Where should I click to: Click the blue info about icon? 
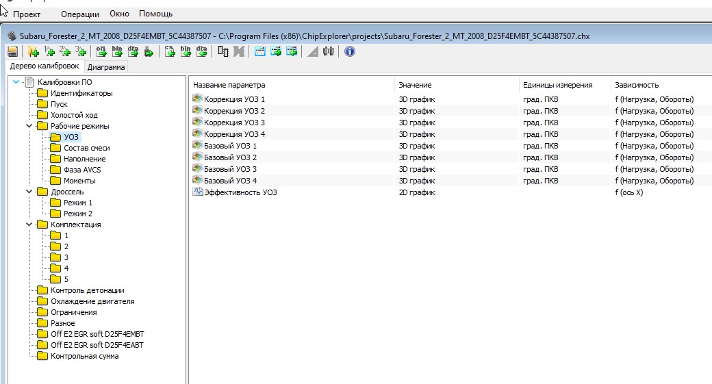click(350, 51)
